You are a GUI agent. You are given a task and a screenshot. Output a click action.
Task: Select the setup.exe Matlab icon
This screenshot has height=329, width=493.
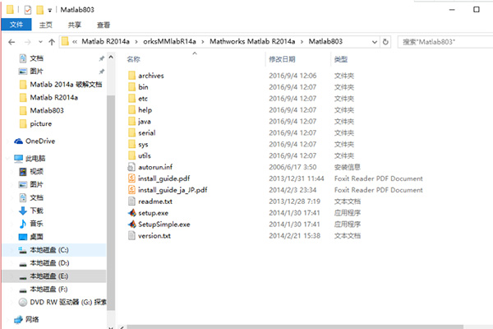tap(131, 213)
